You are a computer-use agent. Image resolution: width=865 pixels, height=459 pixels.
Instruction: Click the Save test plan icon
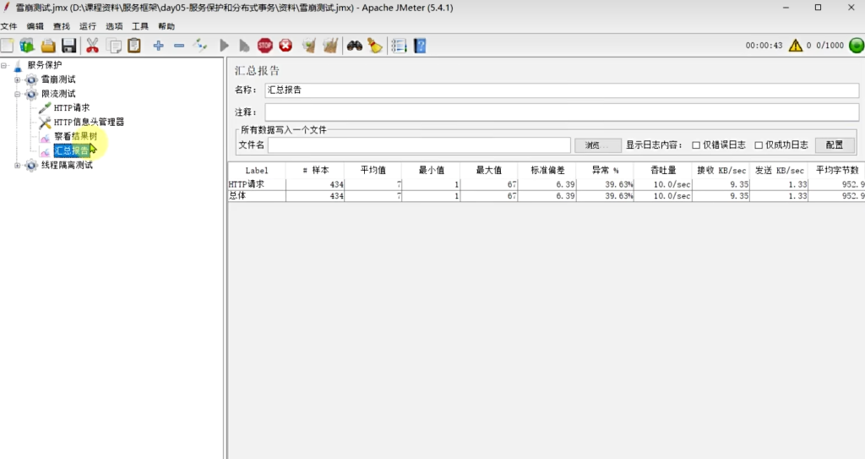[x=68, y=46]
